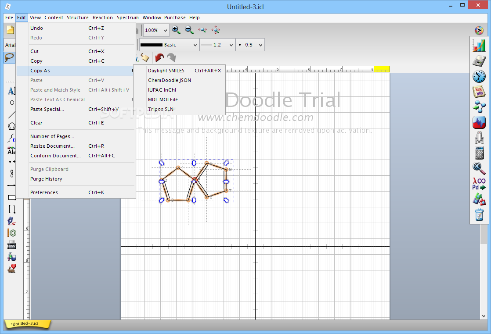
Task: Click the red undo arrow
Action: click(x=159, y=57)
